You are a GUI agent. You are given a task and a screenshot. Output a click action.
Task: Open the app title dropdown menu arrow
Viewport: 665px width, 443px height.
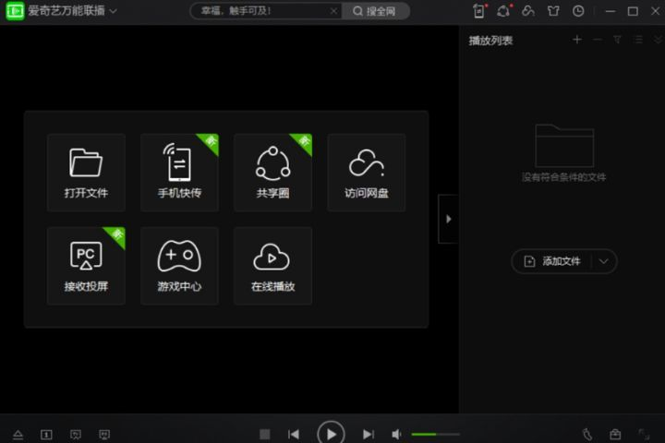114,11
